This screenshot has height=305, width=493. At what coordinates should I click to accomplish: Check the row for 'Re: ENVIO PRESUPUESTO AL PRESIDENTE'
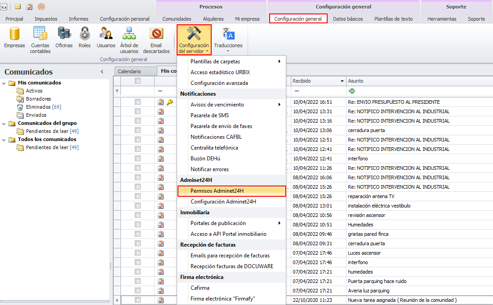point(138,102)
